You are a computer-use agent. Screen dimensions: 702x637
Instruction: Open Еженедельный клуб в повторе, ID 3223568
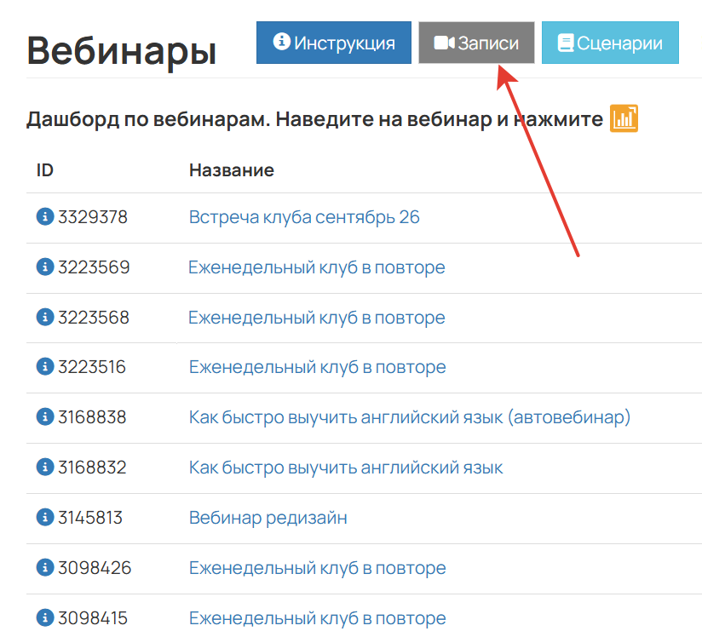(x=317, y=318)
